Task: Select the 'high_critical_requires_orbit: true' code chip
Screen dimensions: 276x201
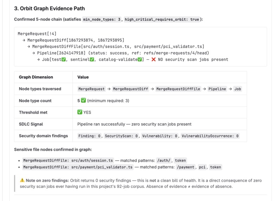Action: click(x=162, y=19)
